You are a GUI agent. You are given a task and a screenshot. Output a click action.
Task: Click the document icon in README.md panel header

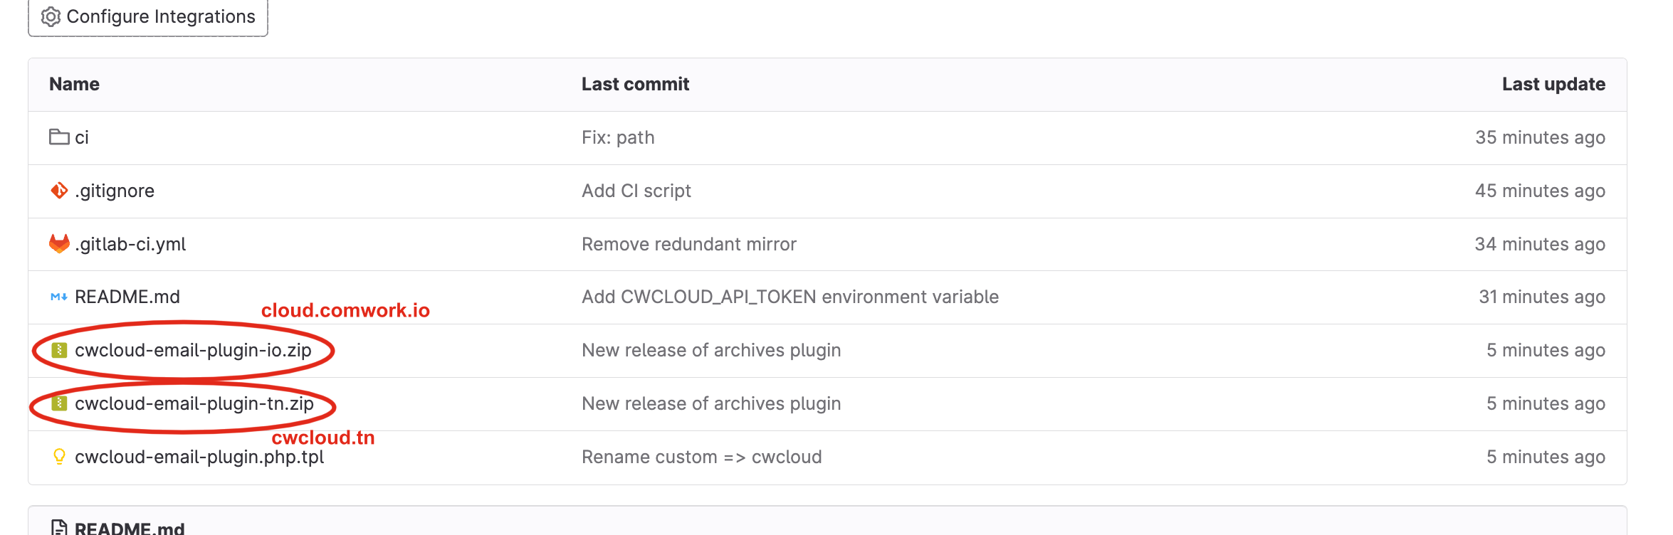pos(59,528)
